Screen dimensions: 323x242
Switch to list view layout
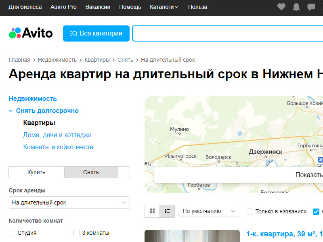(167, 211)
